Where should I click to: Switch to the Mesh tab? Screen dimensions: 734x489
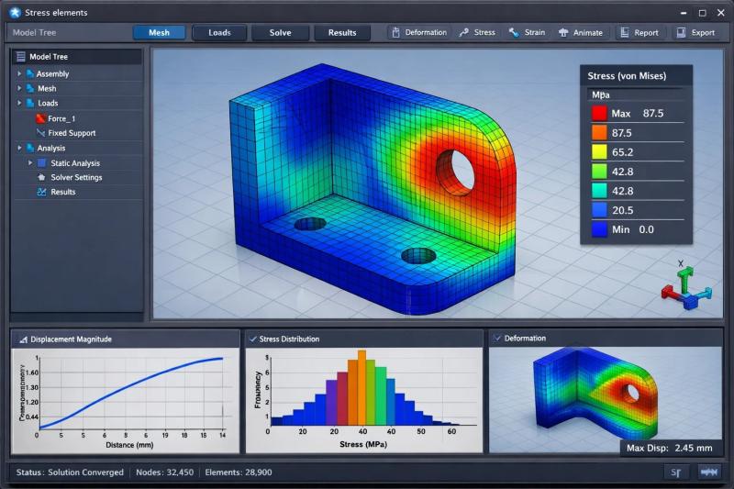(x=159, y=33)
